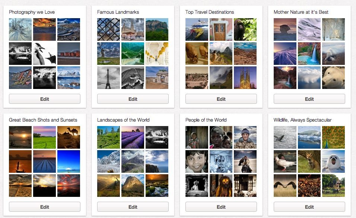Select the polar bear face thumbnail
Image resolution: width=356 pixels, height=218 pixels.
(333, 77)
